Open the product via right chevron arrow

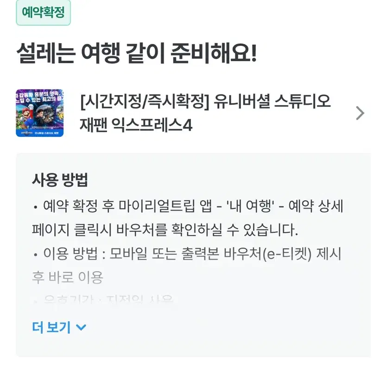pyautogui.click(x=360, y=113)
